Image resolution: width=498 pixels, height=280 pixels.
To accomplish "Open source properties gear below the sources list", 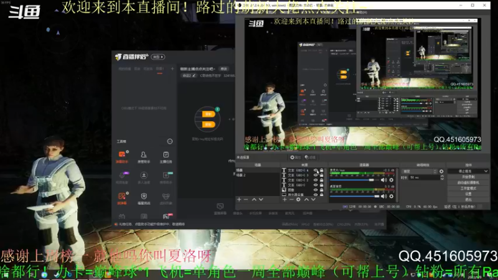I will click(x=298, y=200).
